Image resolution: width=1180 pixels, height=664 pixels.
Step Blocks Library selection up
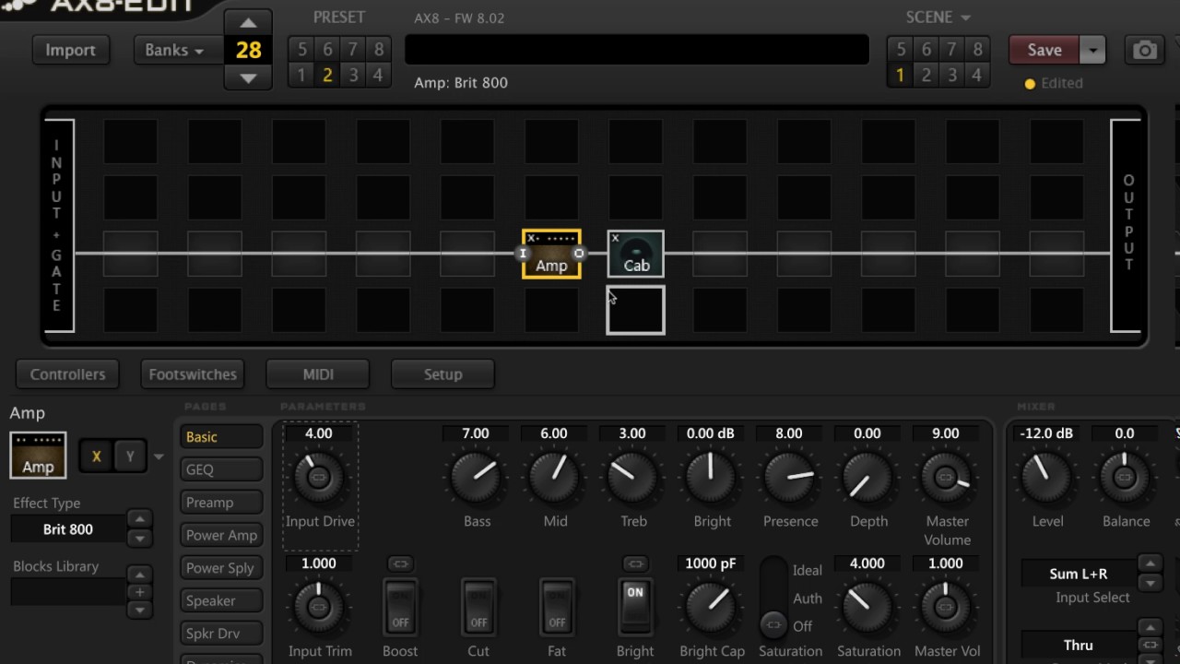(x=138, y=575)
